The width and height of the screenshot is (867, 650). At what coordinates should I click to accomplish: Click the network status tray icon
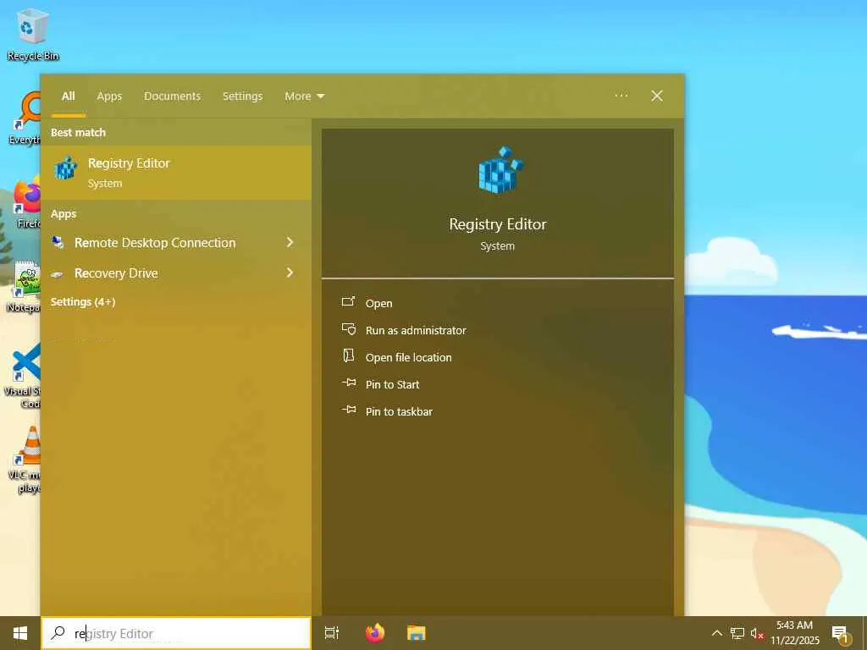click(x=737, y=633)
